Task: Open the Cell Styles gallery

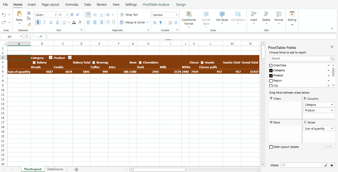Action: point(222,18)
